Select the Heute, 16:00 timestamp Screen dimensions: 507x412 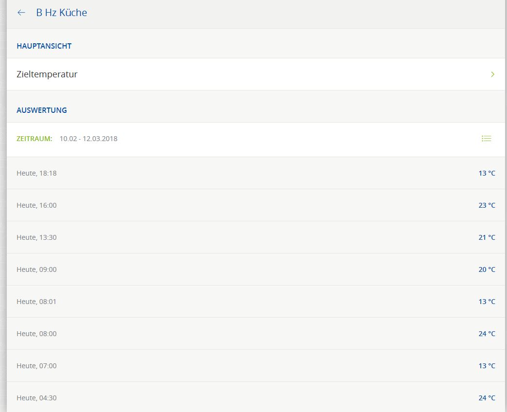coord(36,205)
